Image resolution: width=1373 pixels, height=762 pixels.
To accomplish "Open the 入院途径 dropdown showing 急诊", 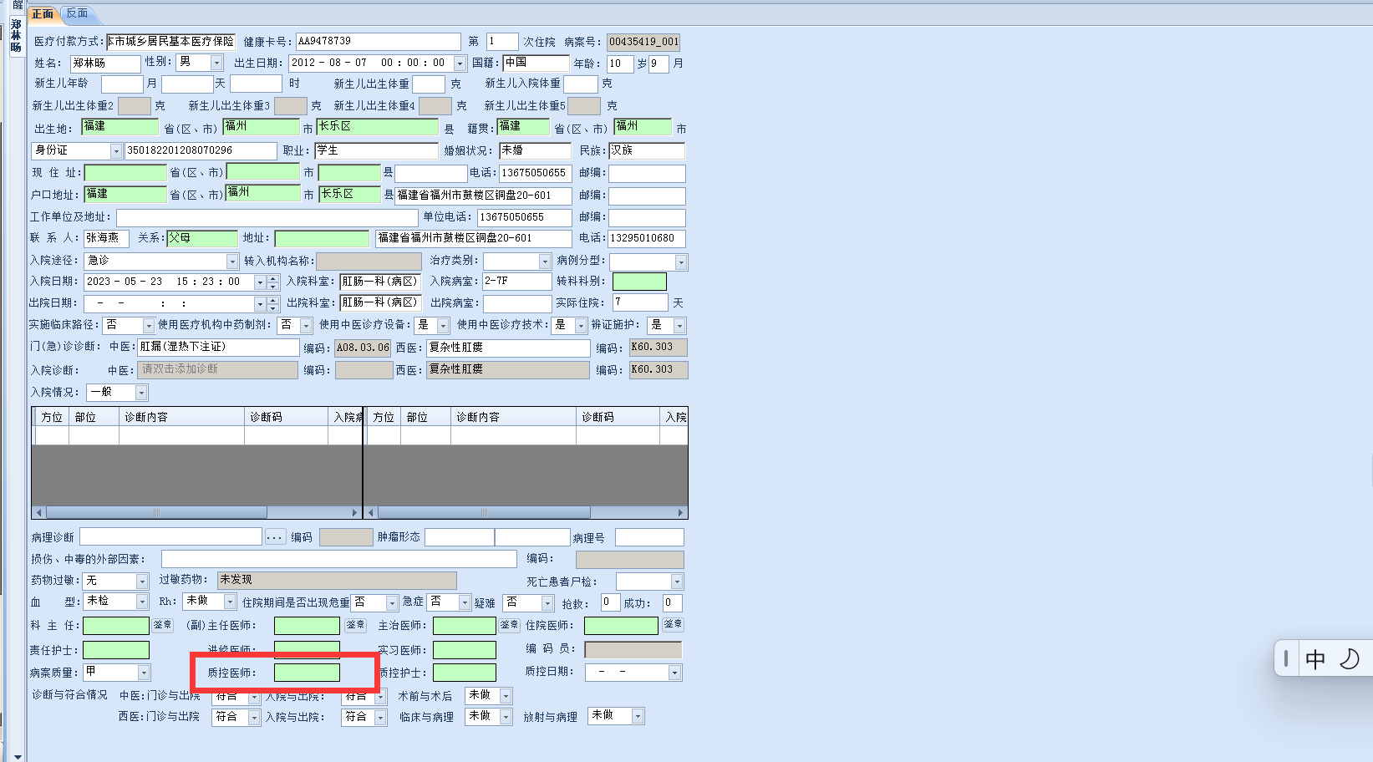I will pos(232,262).
